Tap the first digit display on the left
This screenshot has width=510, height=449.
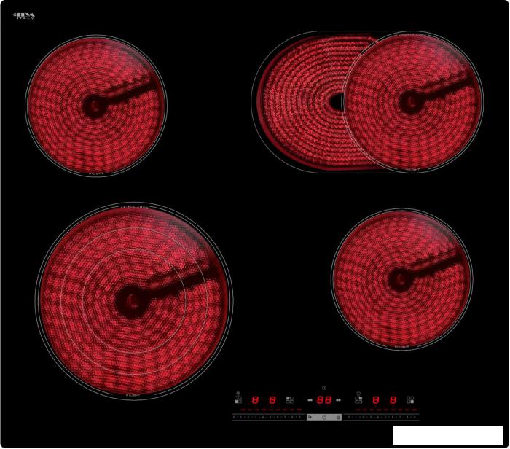coord(255,400)
